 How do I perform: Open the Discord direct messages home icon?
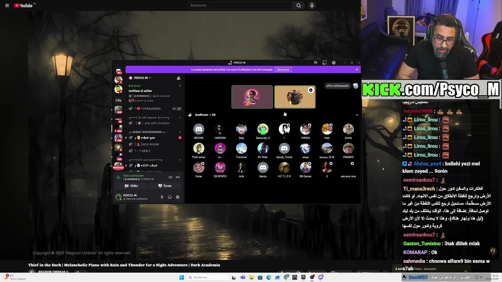tap(118, 71)
